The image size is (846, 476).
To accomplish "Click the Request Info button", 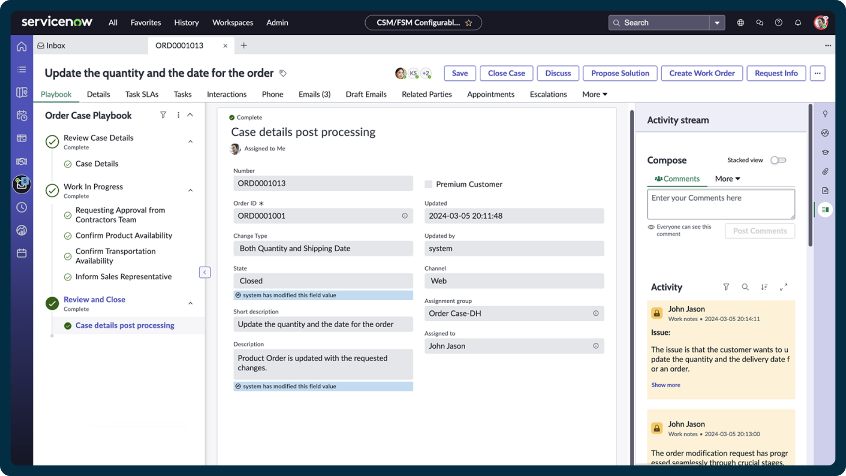I will pyautogui.click(x=776, y=73).
